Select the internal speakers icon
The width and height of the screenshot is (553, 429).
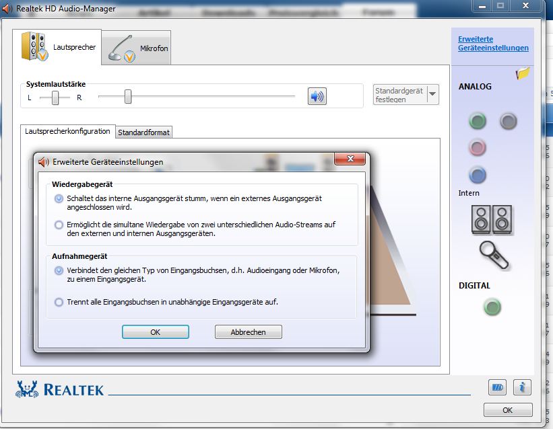pyautogui.click(x=492, y=220)
